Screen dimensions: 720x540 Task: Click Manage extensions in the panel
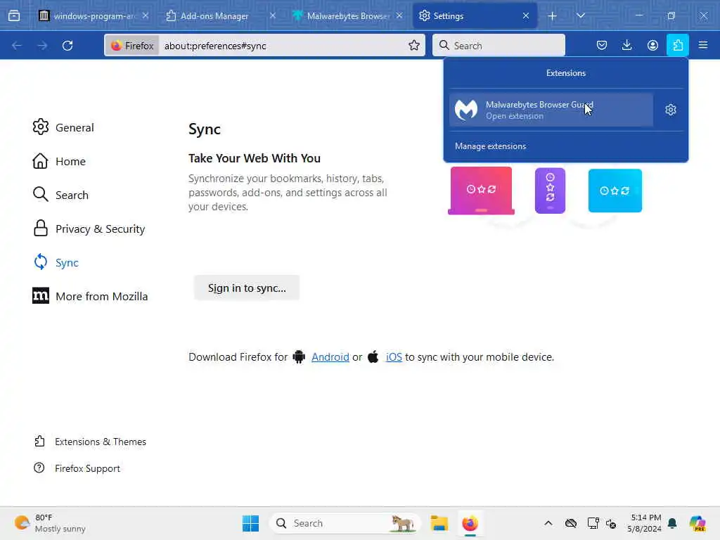pos(490,146)
